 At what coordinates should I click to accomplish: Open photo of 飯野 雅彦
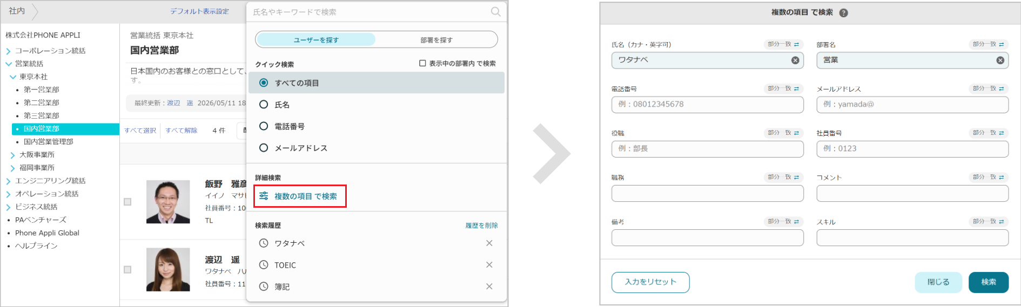168,202
